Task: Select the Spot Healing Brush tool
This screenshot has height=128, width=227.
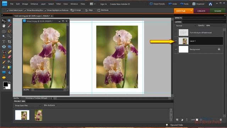Action: pyautogui.click(x=10, y=52)
